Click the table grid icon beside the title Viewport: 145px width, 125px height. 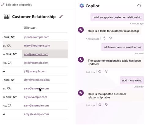click(x=7, y=16)
